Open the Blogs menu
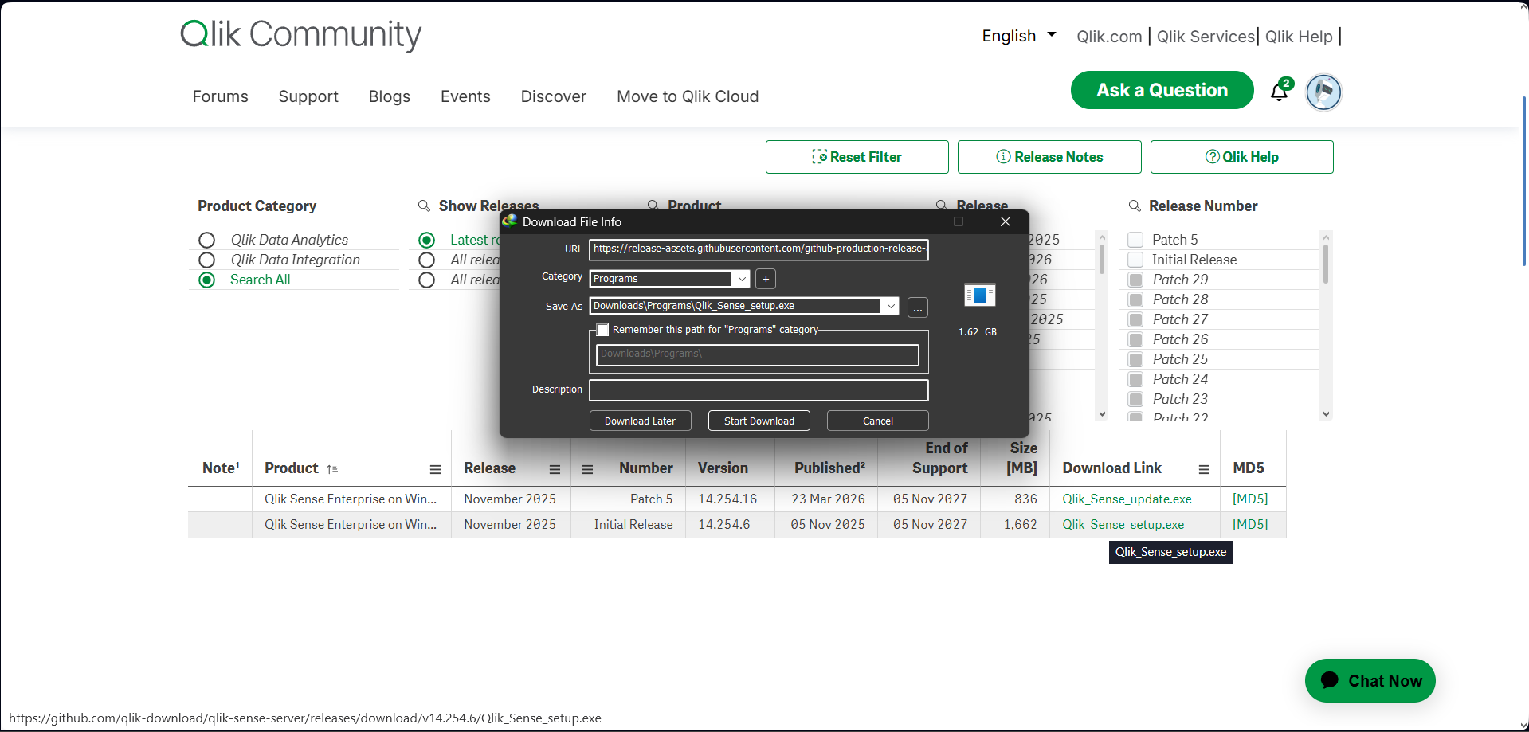1529x732 pixels. pyautogui.click(x=389, y=96)
